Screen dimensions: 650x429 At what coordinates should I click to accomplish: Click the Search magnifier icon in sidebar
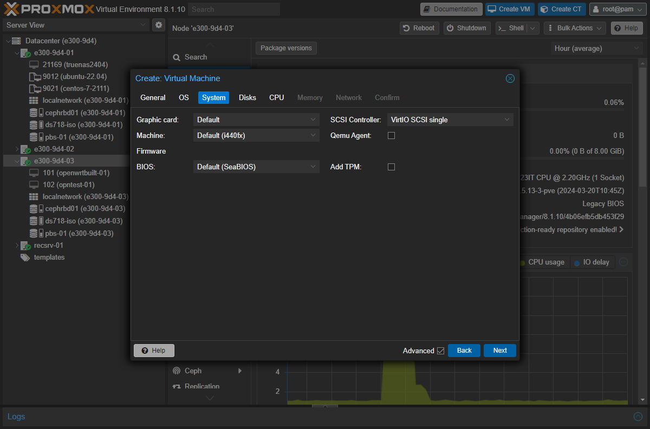tap(177, 57)
